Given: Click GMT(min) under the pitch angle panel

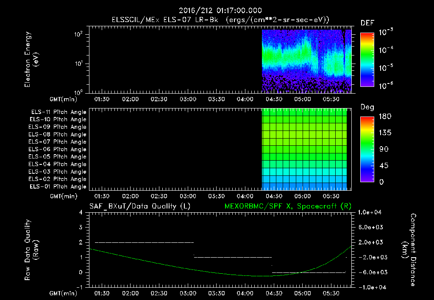Looking at the screenshot, I should click(64, 196).
